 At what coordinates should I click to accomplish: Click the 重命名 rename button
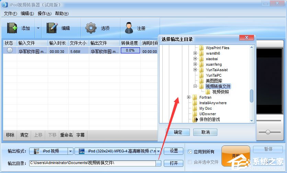coord(67,135)
